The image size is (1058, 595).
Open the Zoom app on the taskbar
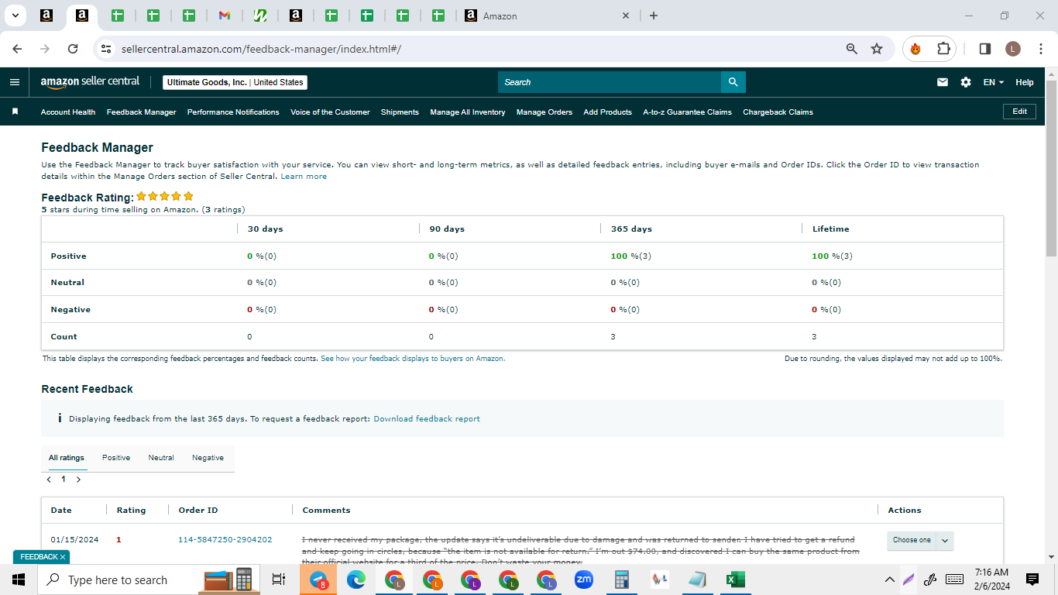coord(584,580)
